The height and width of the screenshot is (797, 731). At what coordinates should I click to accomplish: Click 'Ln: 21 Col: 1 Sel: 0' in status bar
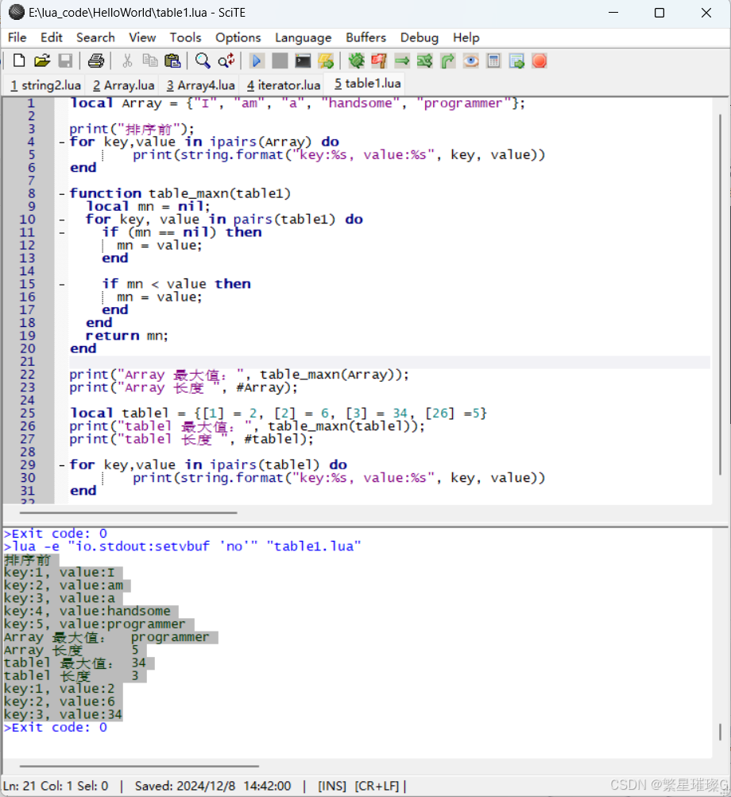56,786
